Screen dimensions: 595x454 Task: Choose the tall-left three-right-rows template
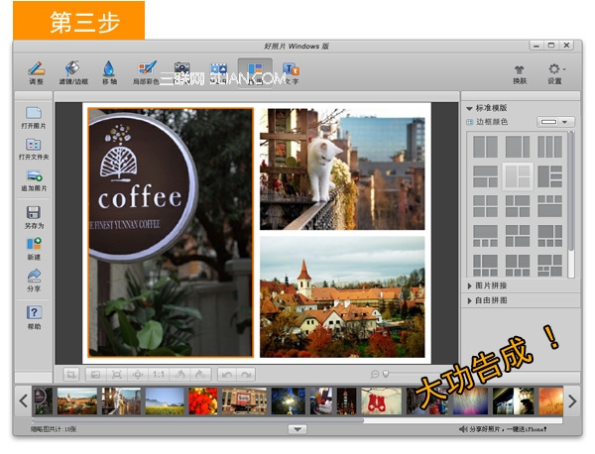click(549, 176)
